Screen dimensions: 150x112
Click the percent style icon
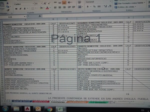94,6
